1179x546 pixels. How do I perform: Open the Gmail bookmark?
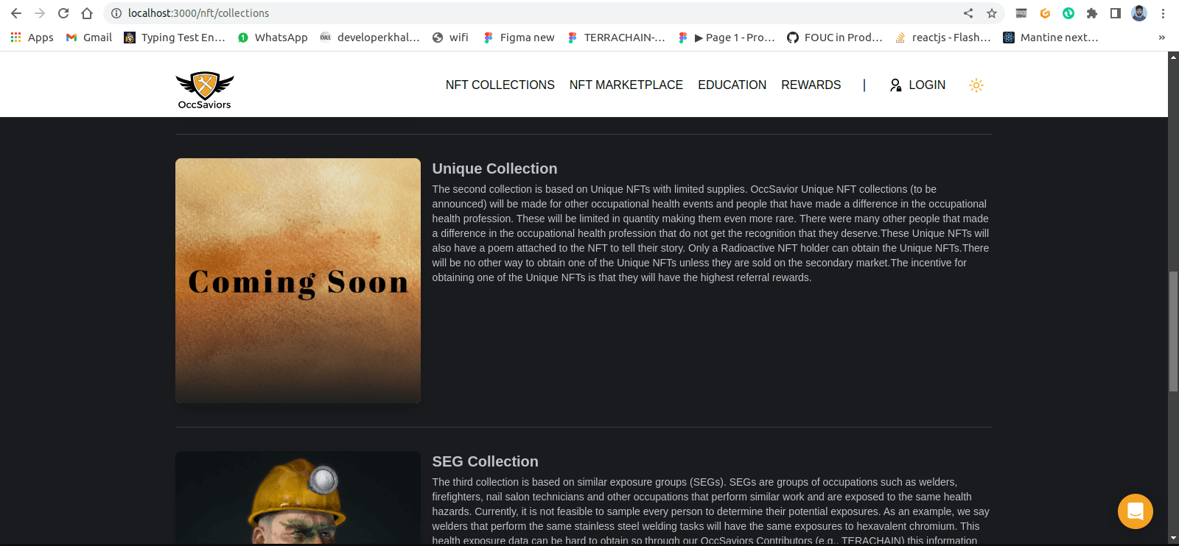pyautogui.click(x=88, y=38)
